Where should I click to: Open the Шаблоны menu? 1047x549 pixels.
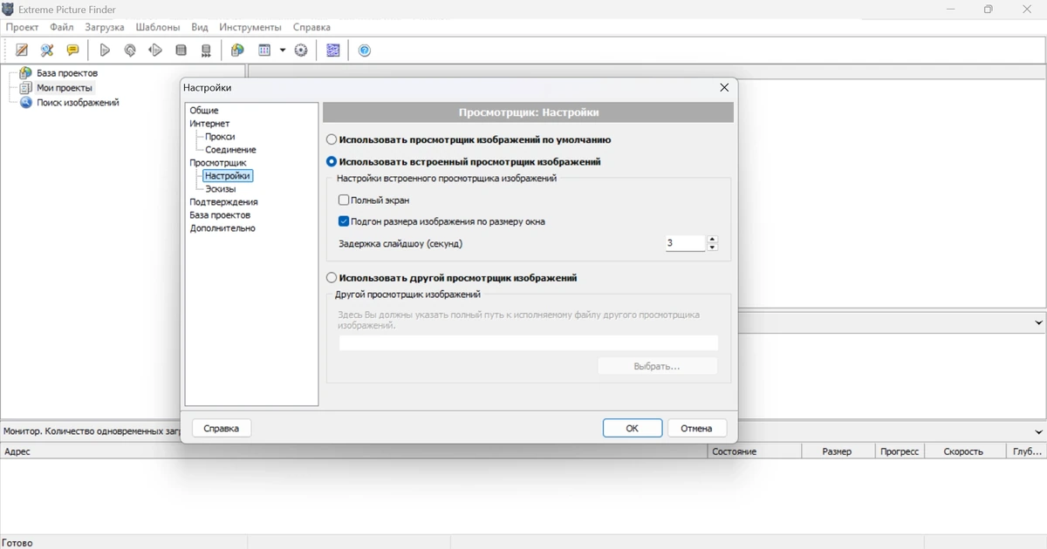pos(158,27)
